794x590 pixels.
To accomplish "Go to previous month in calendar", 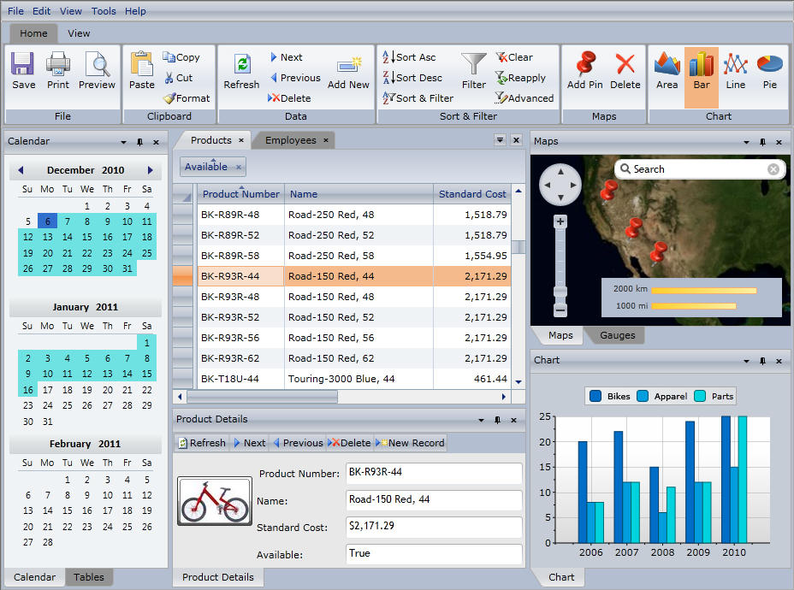I will [21, 170].
